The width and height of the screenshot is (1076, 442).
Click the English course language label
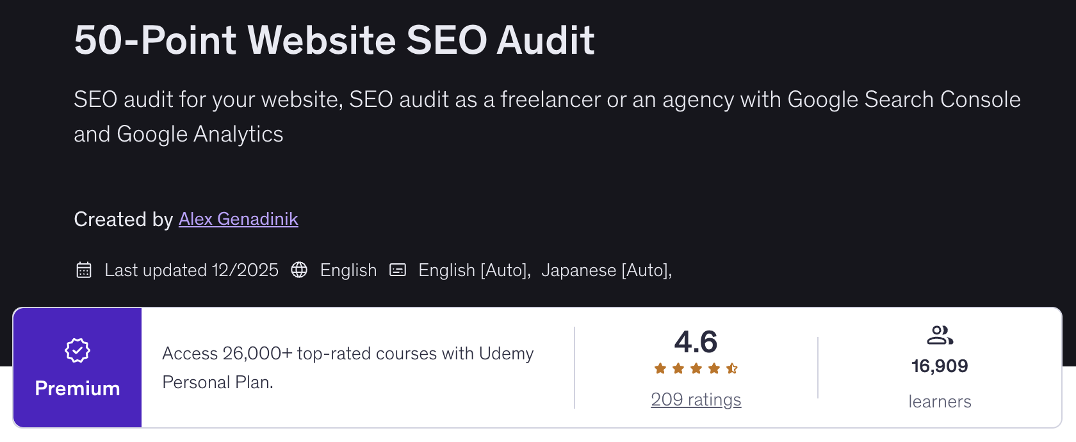coord(348,270)
